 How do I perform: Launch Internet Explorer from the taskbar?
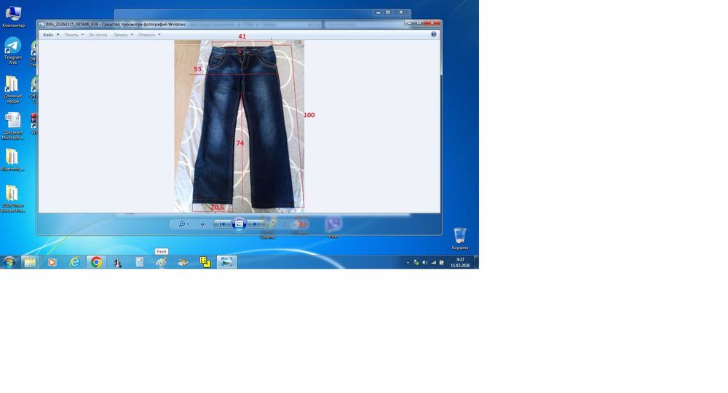(x=74, y=262)
